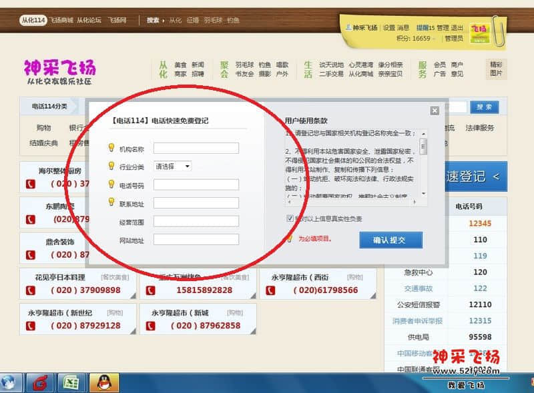
Task: Open 从化论坛 in the top bar
Action: point(89,20)
